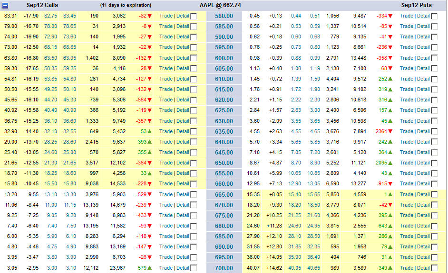Collapse the Sep12 options section
The image size is (448, 273).
click(x=5, y=6)
